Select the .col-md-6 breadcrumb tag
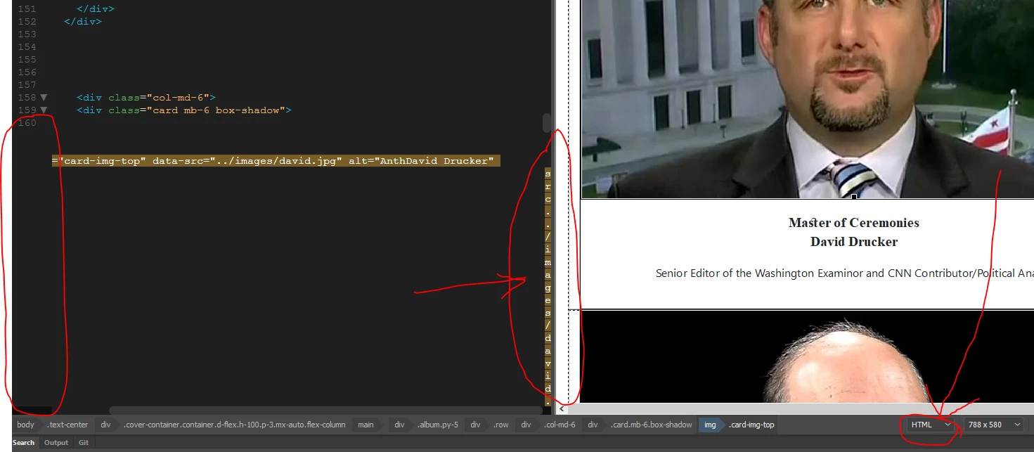Image resolution: width=1034 pixels, height=452 pixels. click(x=559, y=425)
